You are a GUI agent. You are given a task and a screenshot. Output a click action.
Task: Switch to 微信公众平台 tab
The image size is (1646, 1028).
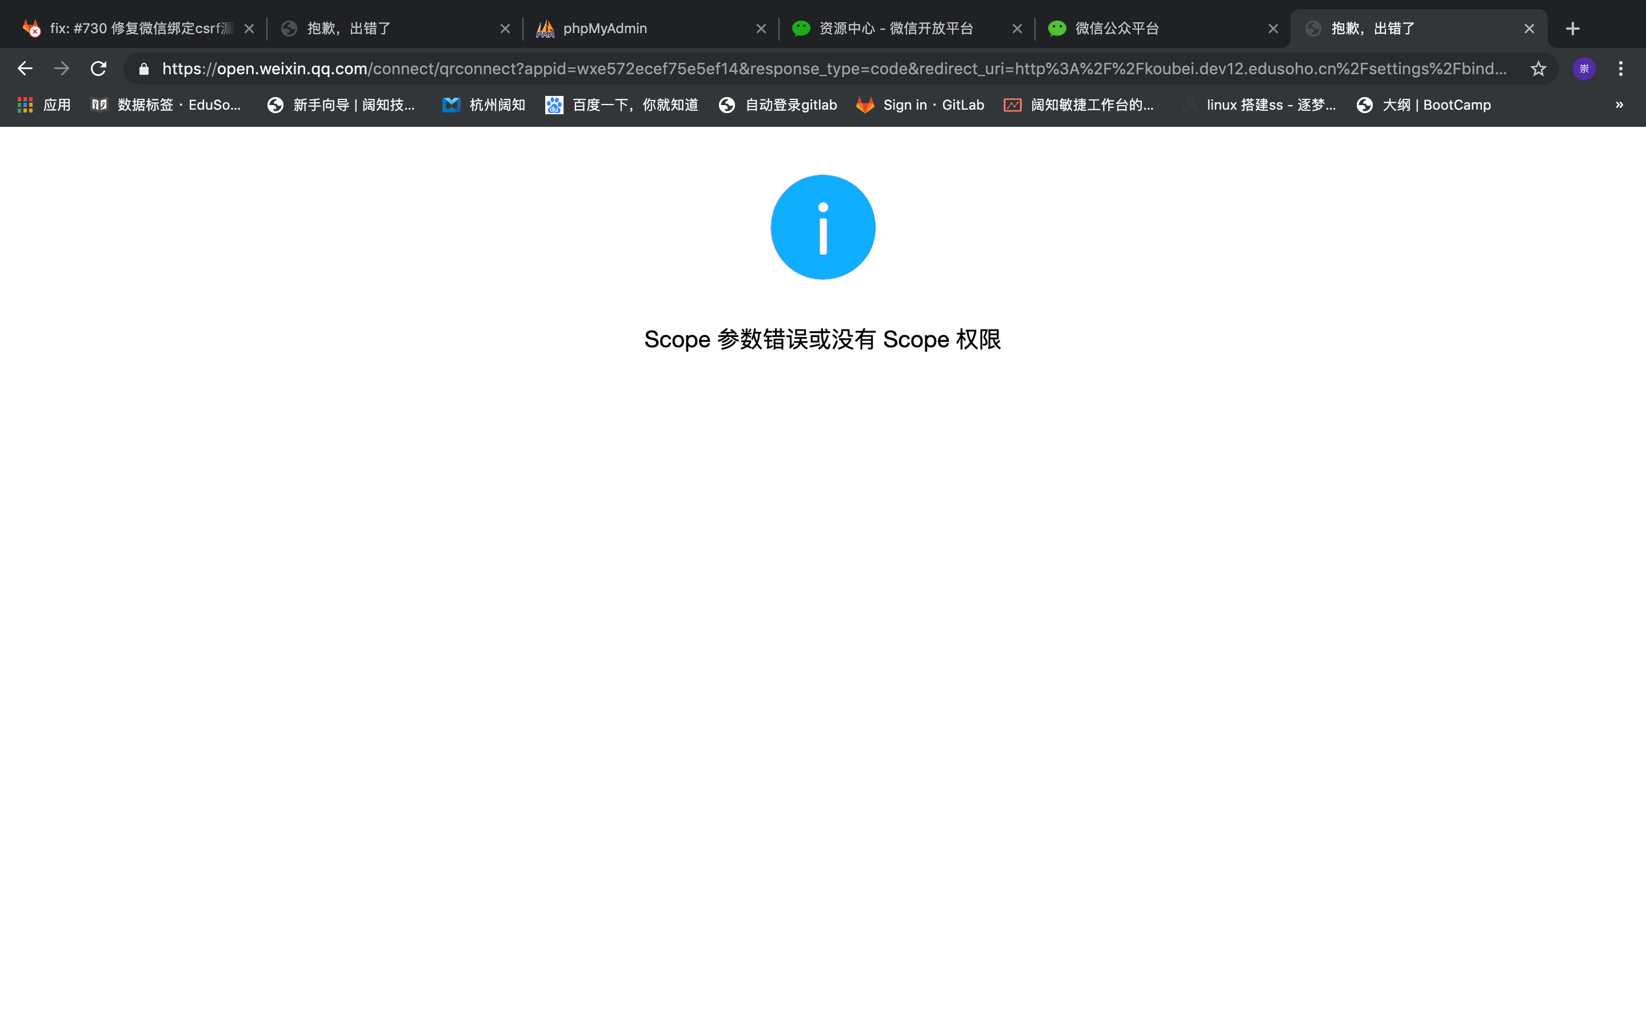coord(1117,29)
